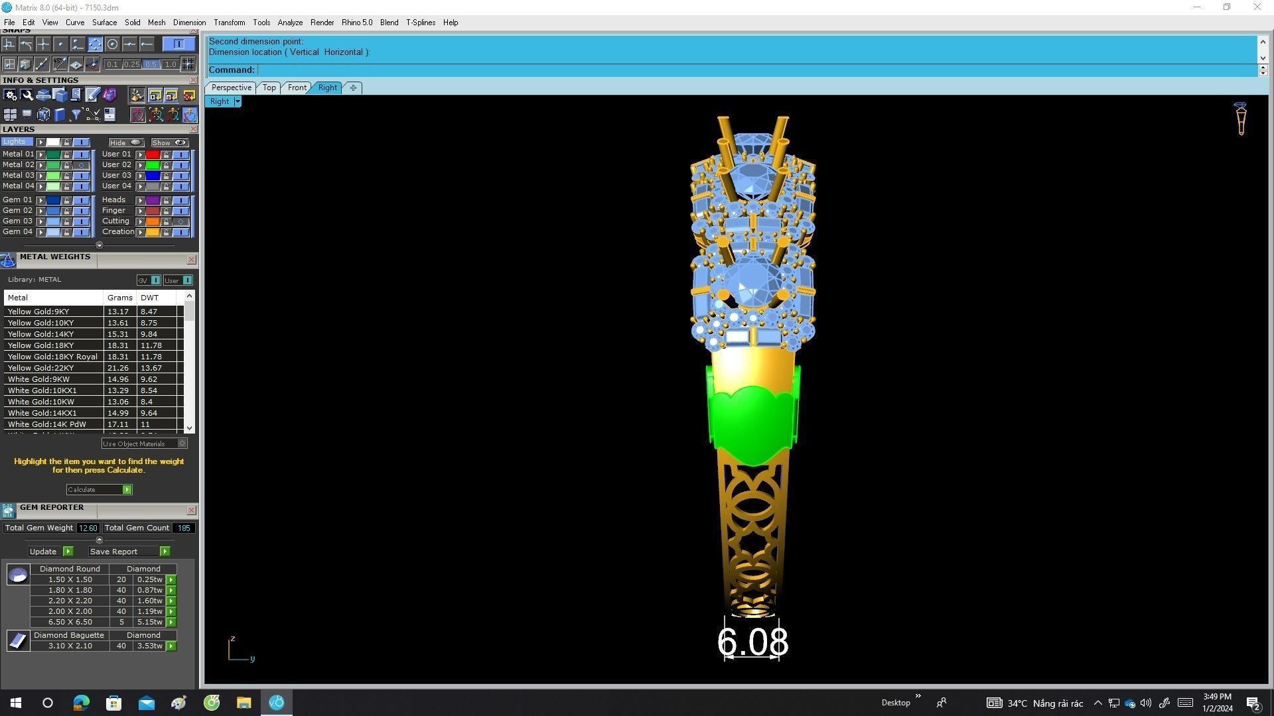Viewport: 1274px width, 716px height.
Task: Click the center snap icon
Action: click(x=112, y=44)
